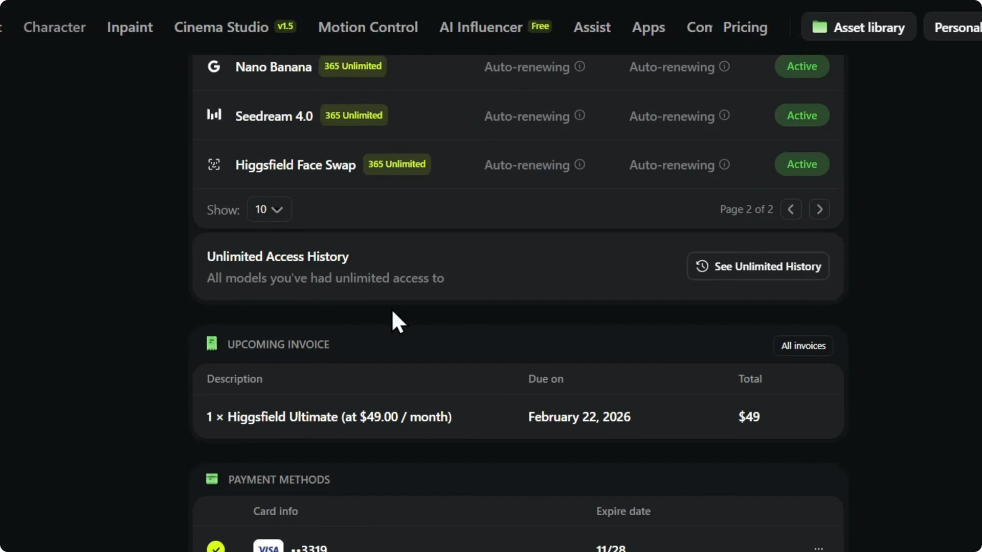Click the invoice icon next to UPCOMING INVOICE
The image size is (982, 552).
(212, 343)
